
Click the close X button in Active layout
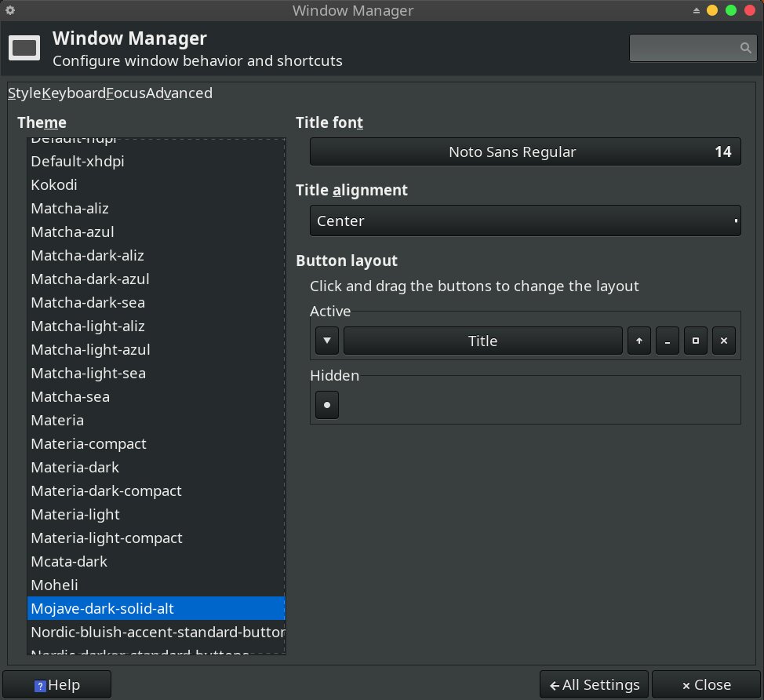[x=723, y=341]
